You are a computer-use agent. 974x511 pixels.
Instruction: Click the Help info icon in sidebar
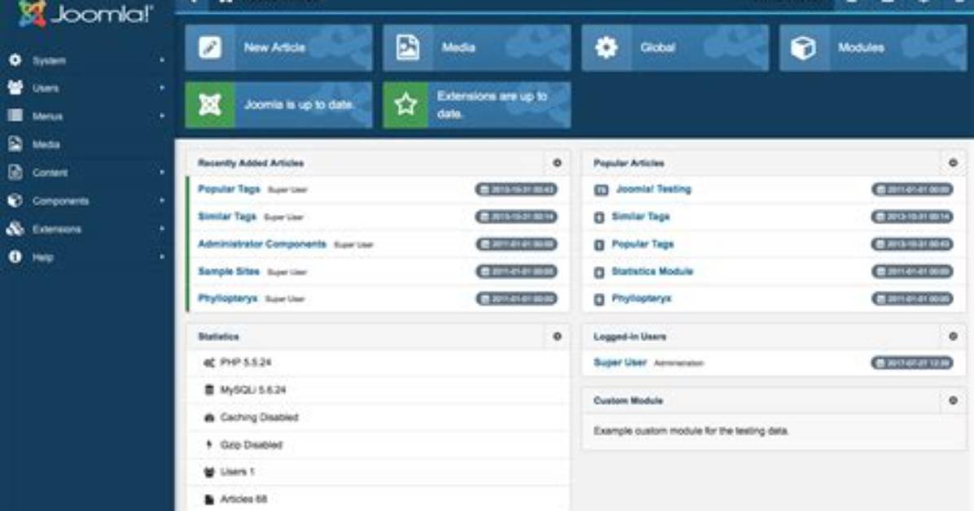(x=15, y=256)
